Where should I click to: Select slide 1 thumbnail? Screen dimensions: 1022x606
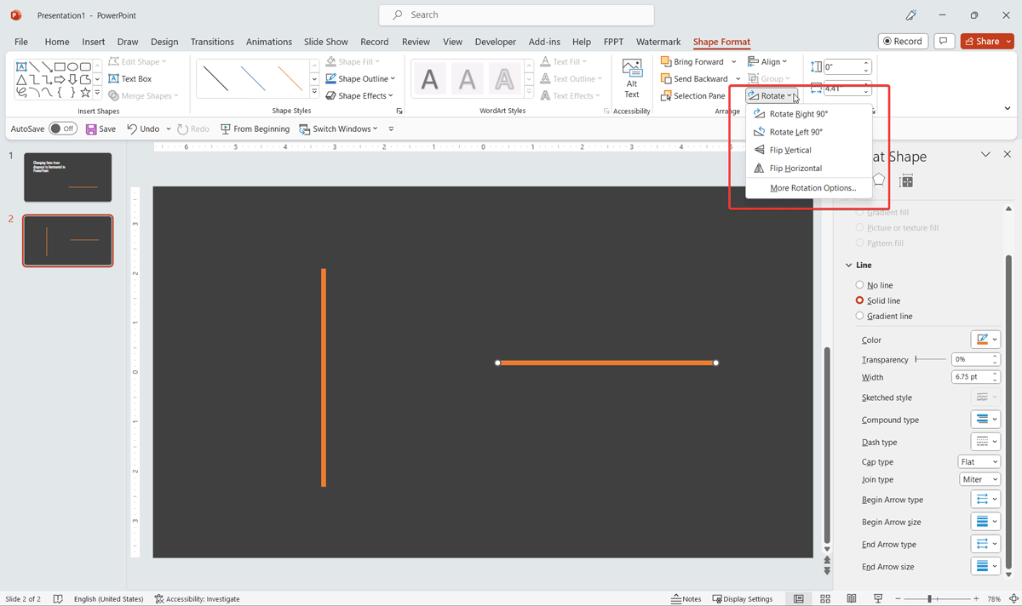(x=67, y=177)
